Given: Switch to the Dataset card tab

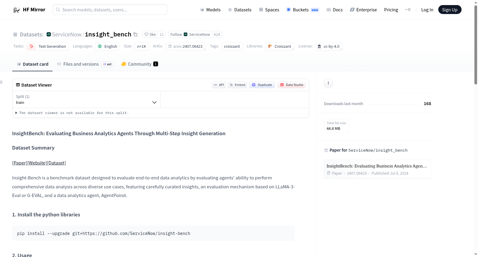Looking at the screenshot, I should pos(32,64).
